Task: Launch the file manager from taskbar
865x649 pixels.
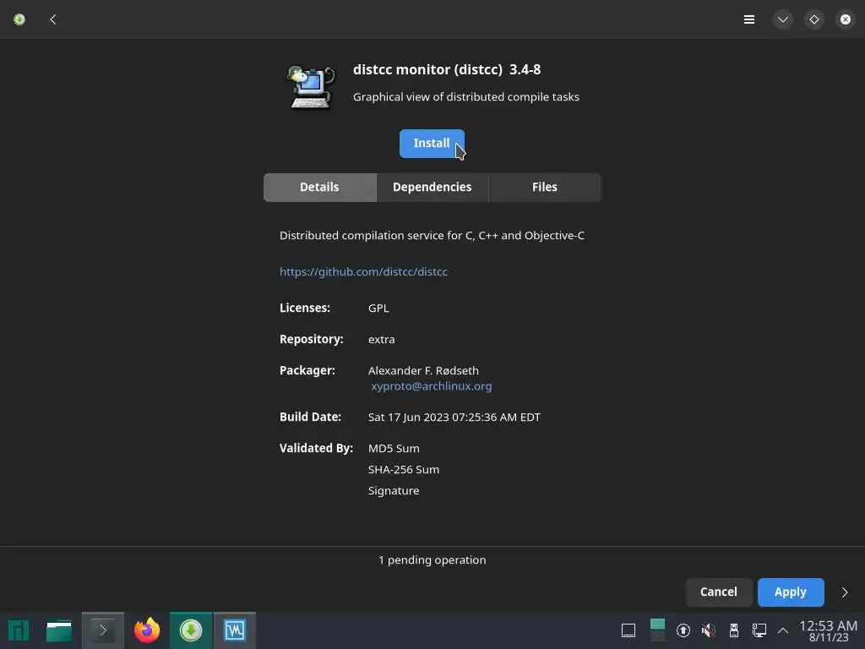Action: pos(59,630)
